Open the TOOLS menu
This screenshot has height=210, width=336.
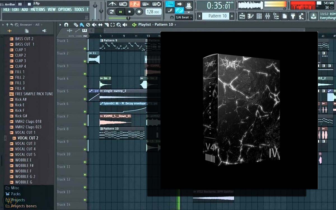pyautogui.click(x=79, y=10)
